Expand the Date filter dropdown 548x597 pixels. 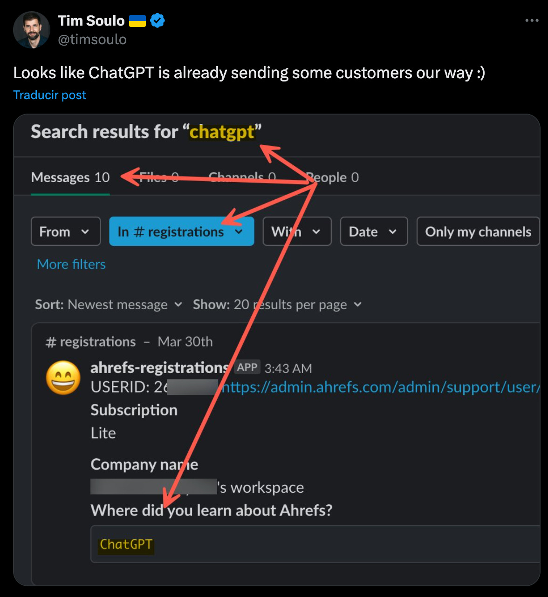(374, 231)
